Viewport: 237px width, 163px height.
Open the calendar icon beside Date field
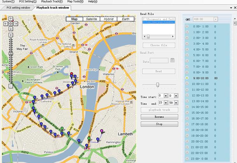click(x=173, y=60)
